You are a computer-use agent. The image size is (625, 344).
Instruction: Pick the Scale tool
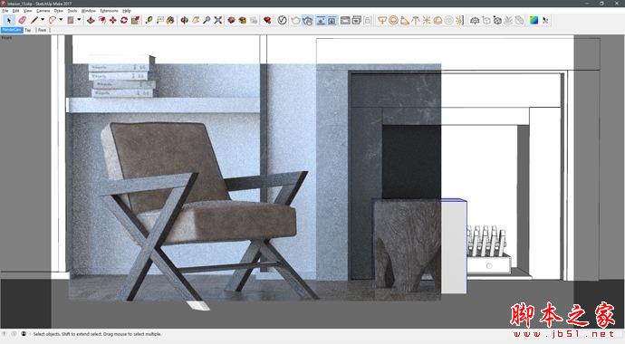coord(135,20)
